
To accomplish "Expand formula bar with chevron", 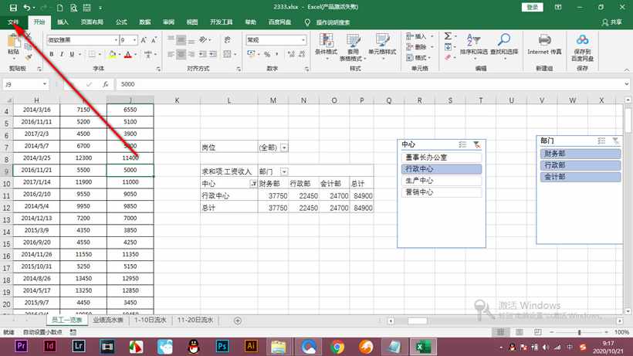I will tap(627, 84).
